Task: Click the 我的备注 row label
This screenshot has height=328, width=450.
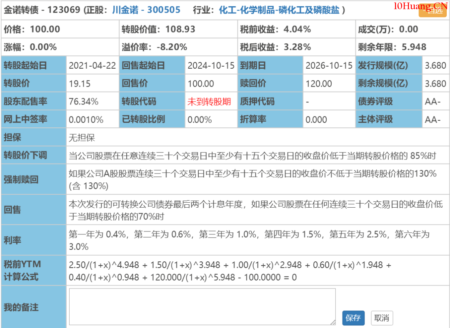Action: tap(34, 307)
